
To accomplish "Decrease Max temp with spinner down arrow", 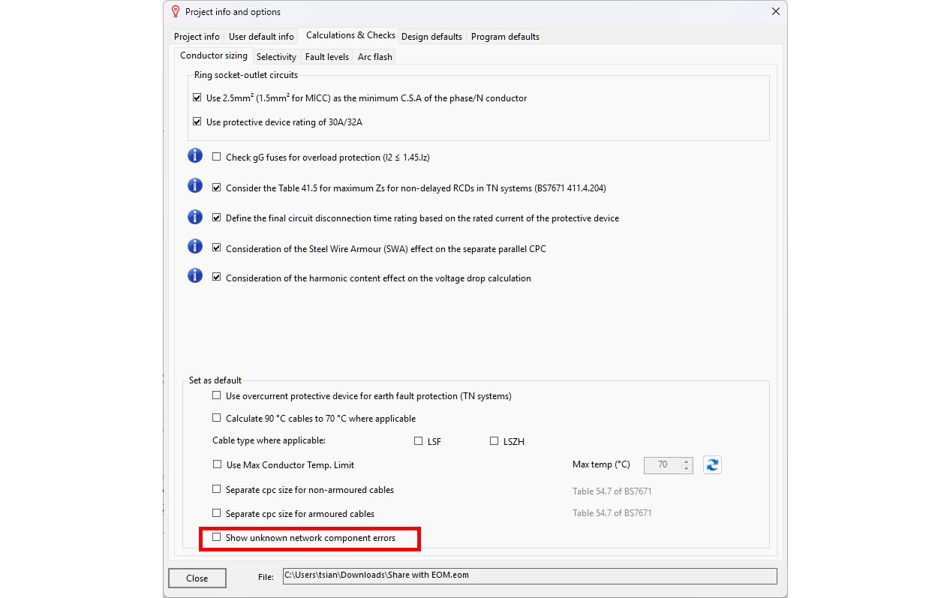I will coord(686,469).
